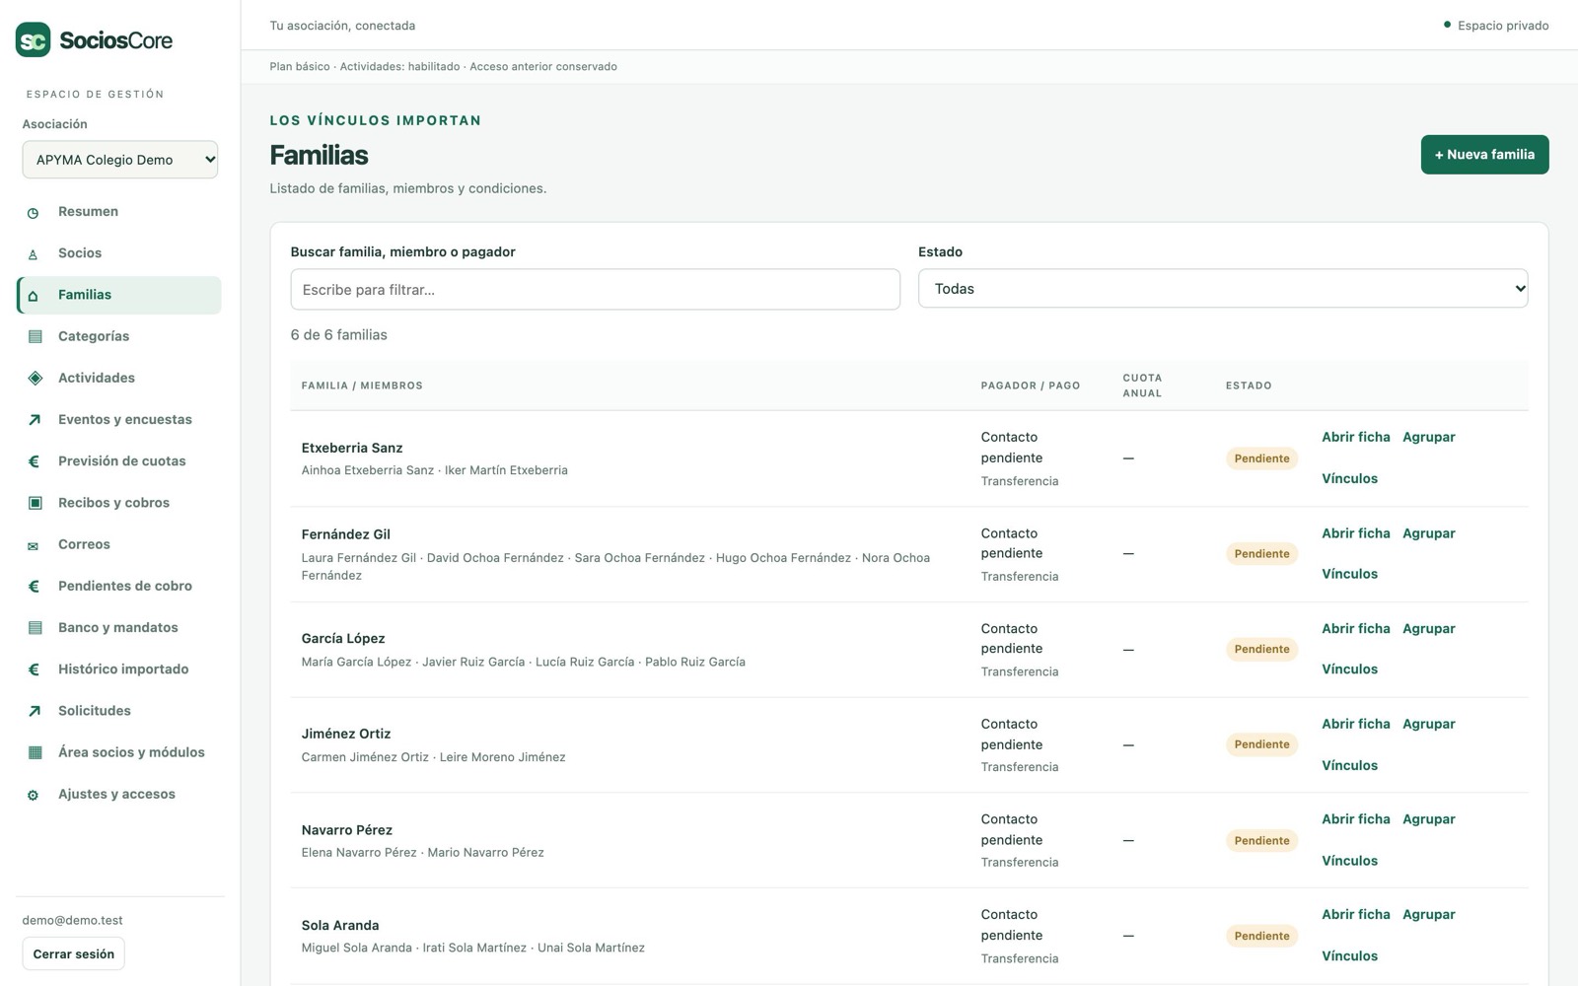The height and width of the screenshot is (986, 1578).
Task: Click Pendiente badge in Fernández Gil row
Action: 1261,554
